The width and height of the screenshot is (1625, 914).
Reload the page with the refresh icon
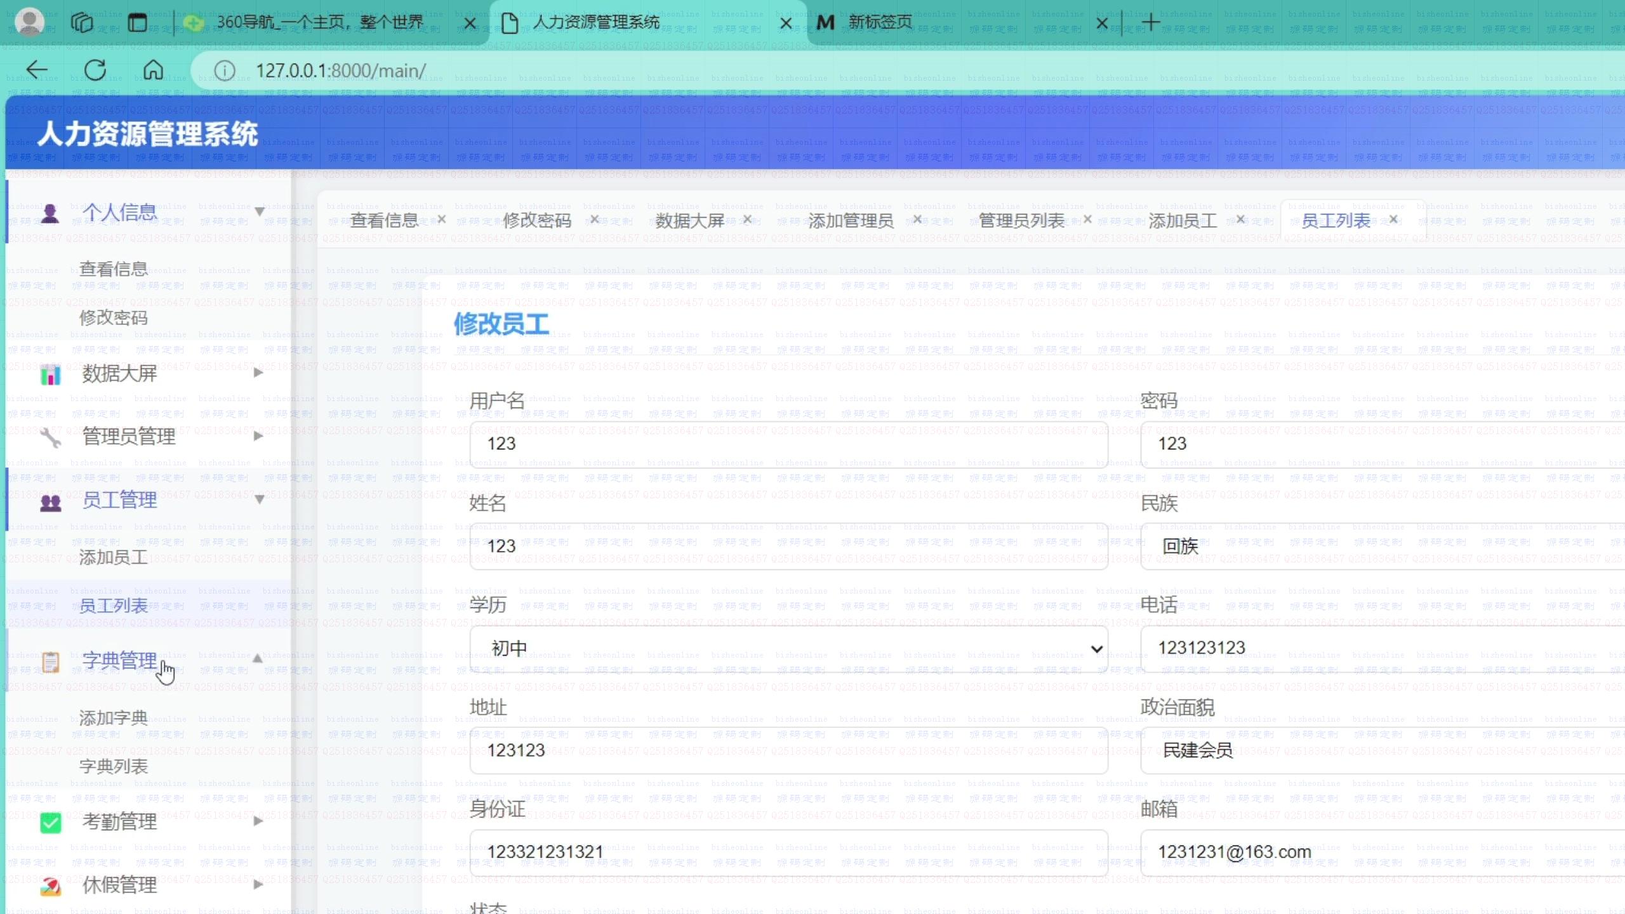point(95,70)
